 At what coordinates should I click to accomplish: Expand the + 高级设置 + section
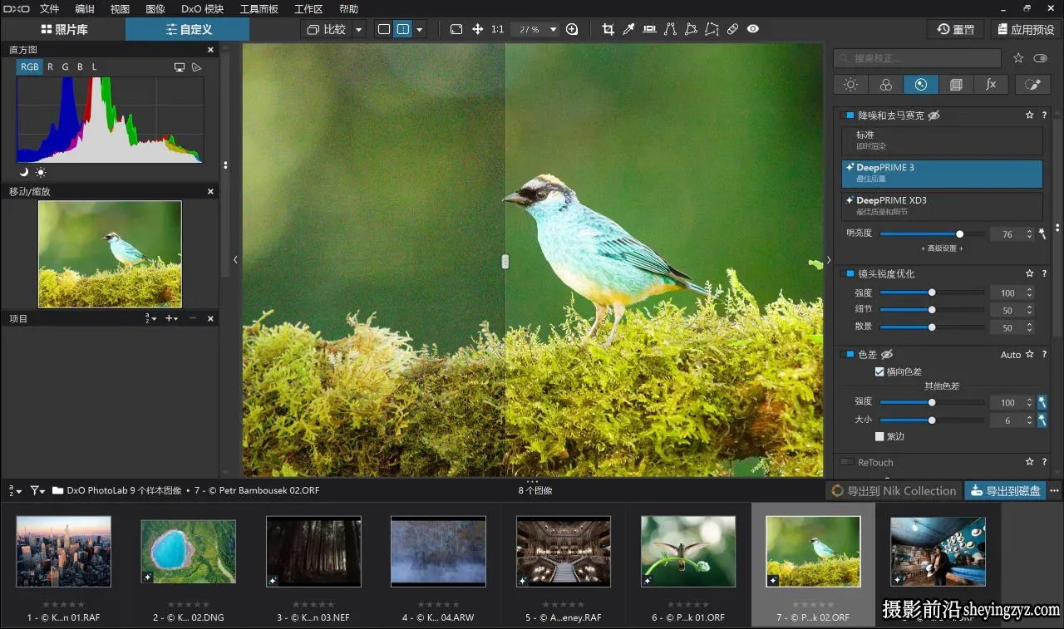pos(942,248)
